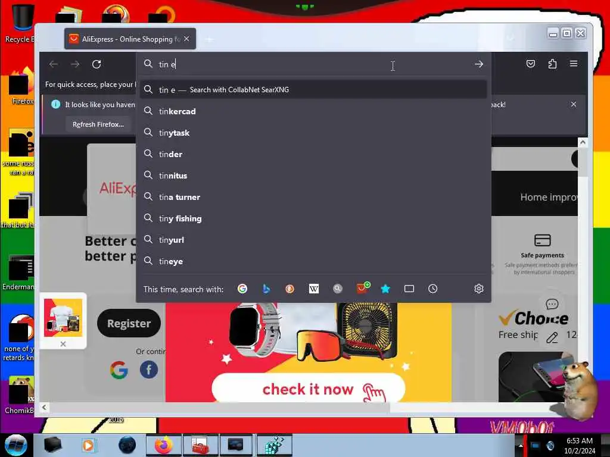Screen dimensions: 610x457
Task: Search this time with Wikipedia
Action: [x=313, y=289]
